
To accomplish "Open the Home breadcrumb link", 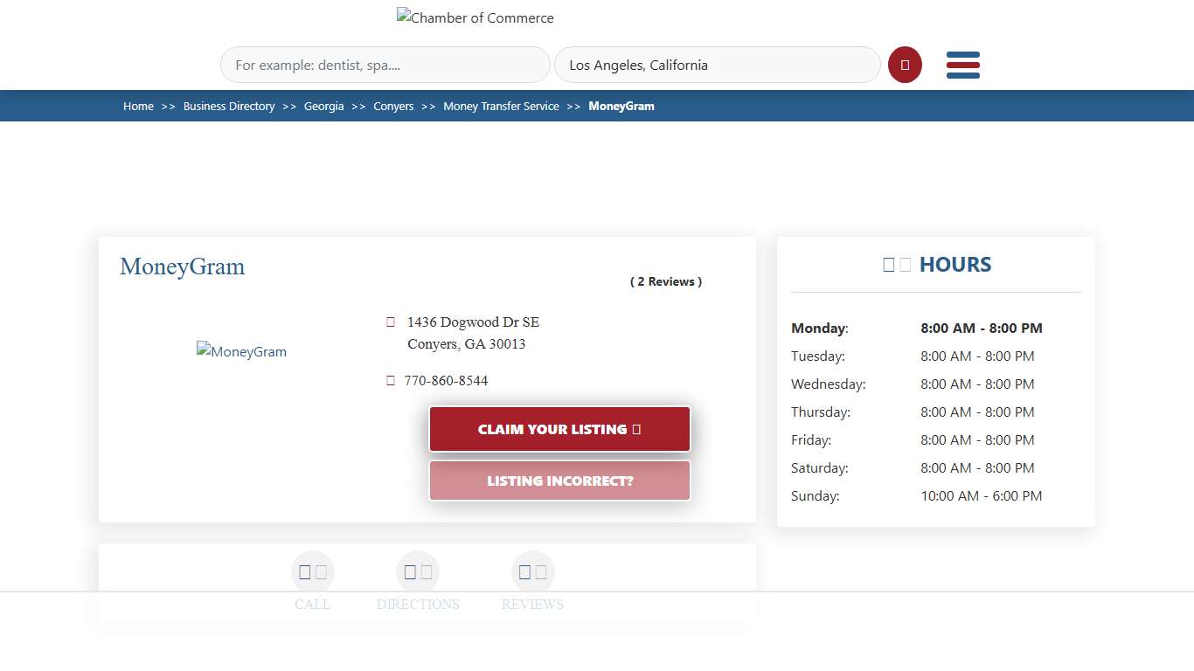I will point(138,106).
